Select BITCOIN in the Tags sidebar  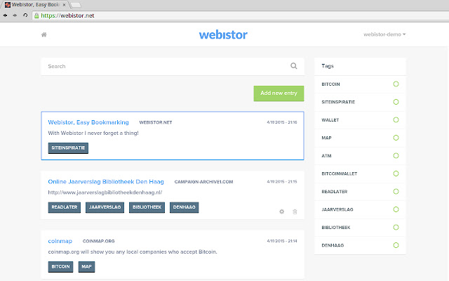pyautogui.click(x=330, y=84)
